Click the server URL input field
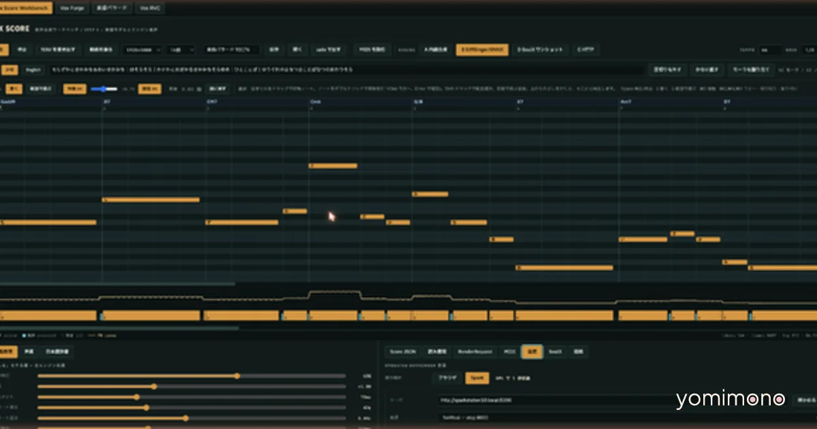817x429 pixels. pos(616,400)
